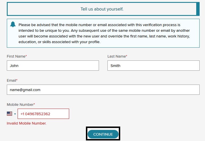This screenshot has height=141, width=205.
Task: Click the Last Name label text
Action: 117,56
